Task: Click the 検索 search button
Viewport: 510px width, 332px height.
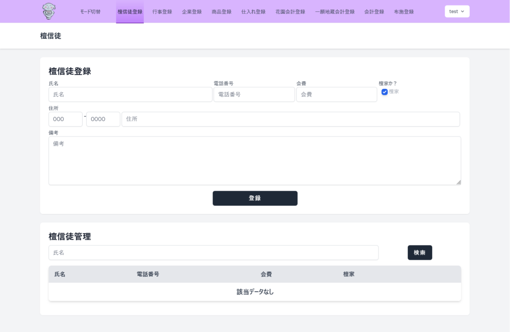Action: 420,253
